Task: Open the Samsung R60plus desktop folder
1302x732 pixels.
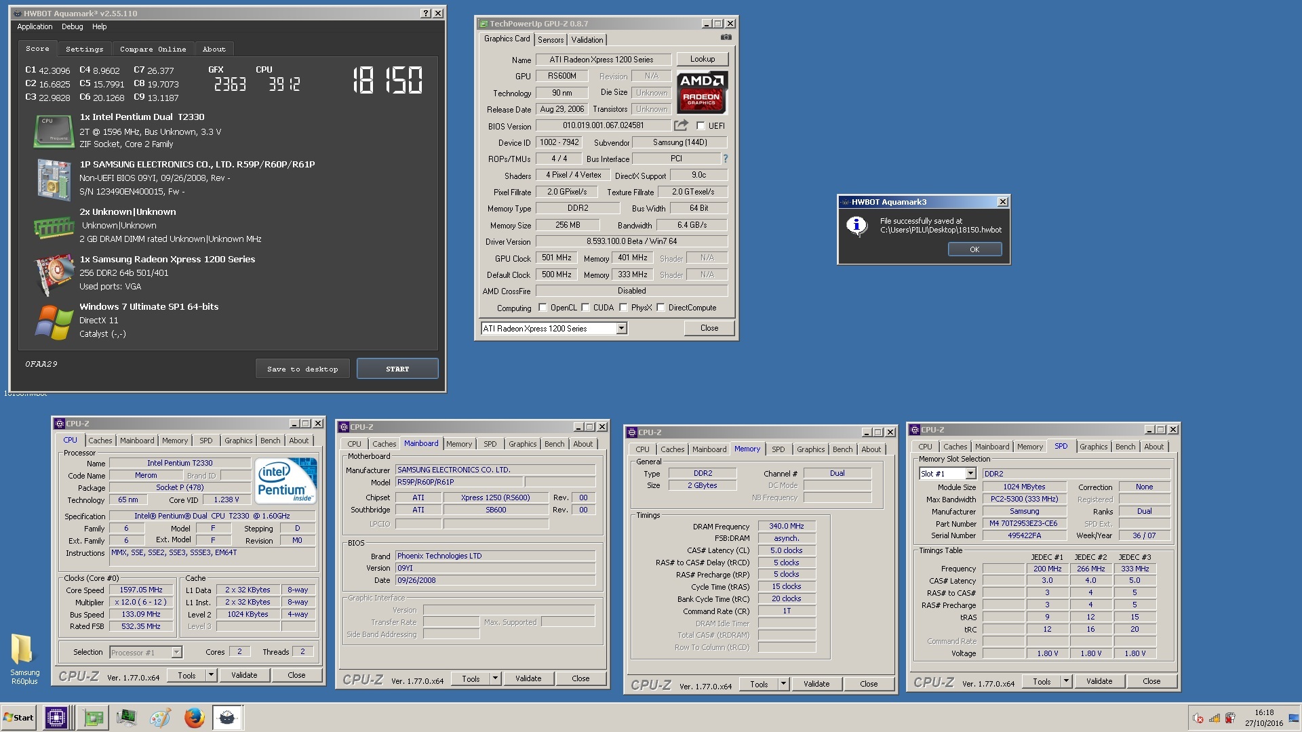Action: [24, 659]
